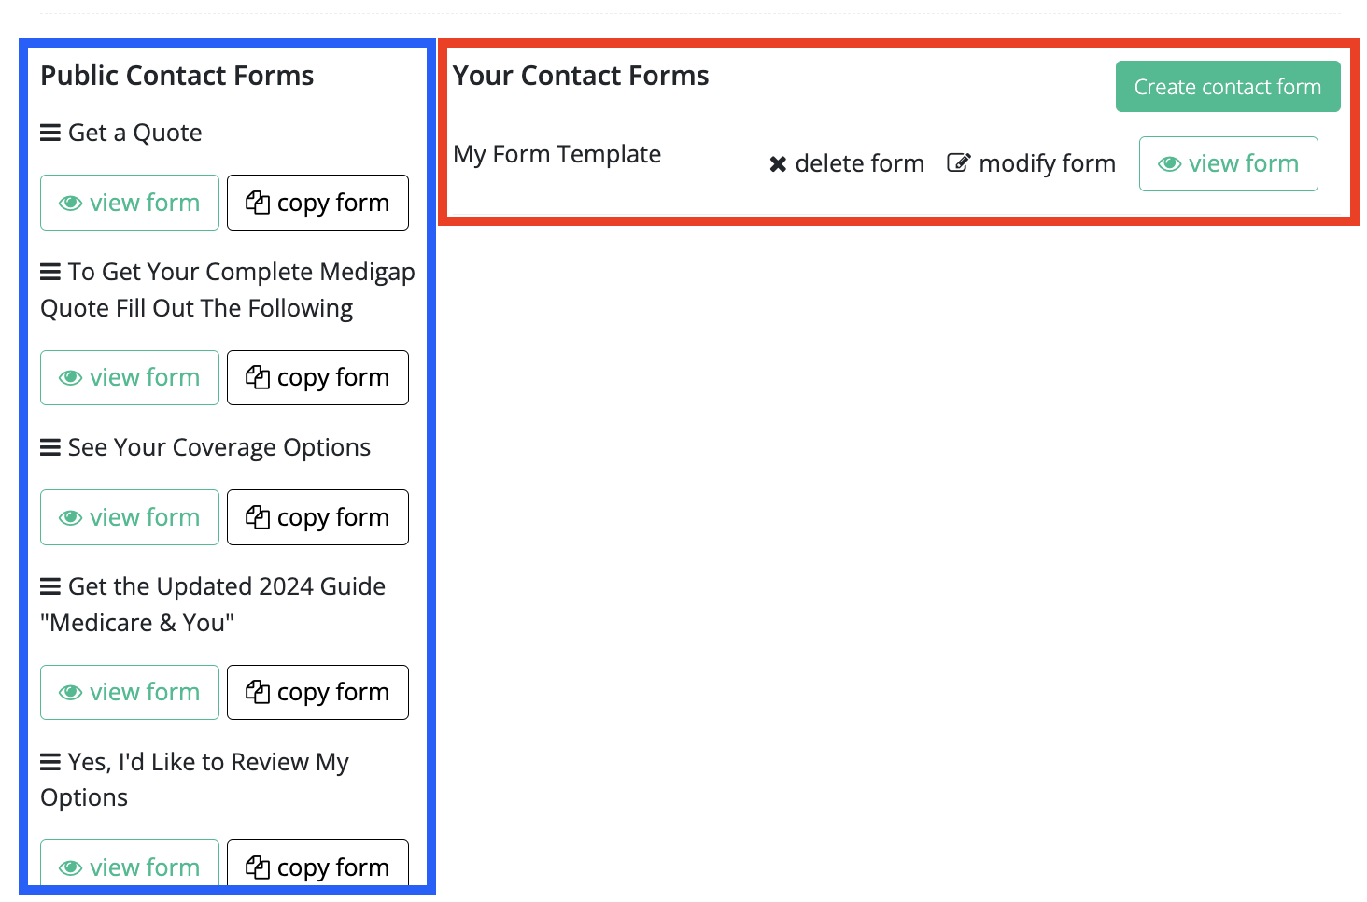Click the copy icon on the Medigap copy form button
This screenshot has width=1367, height=902.
point(258,377)
